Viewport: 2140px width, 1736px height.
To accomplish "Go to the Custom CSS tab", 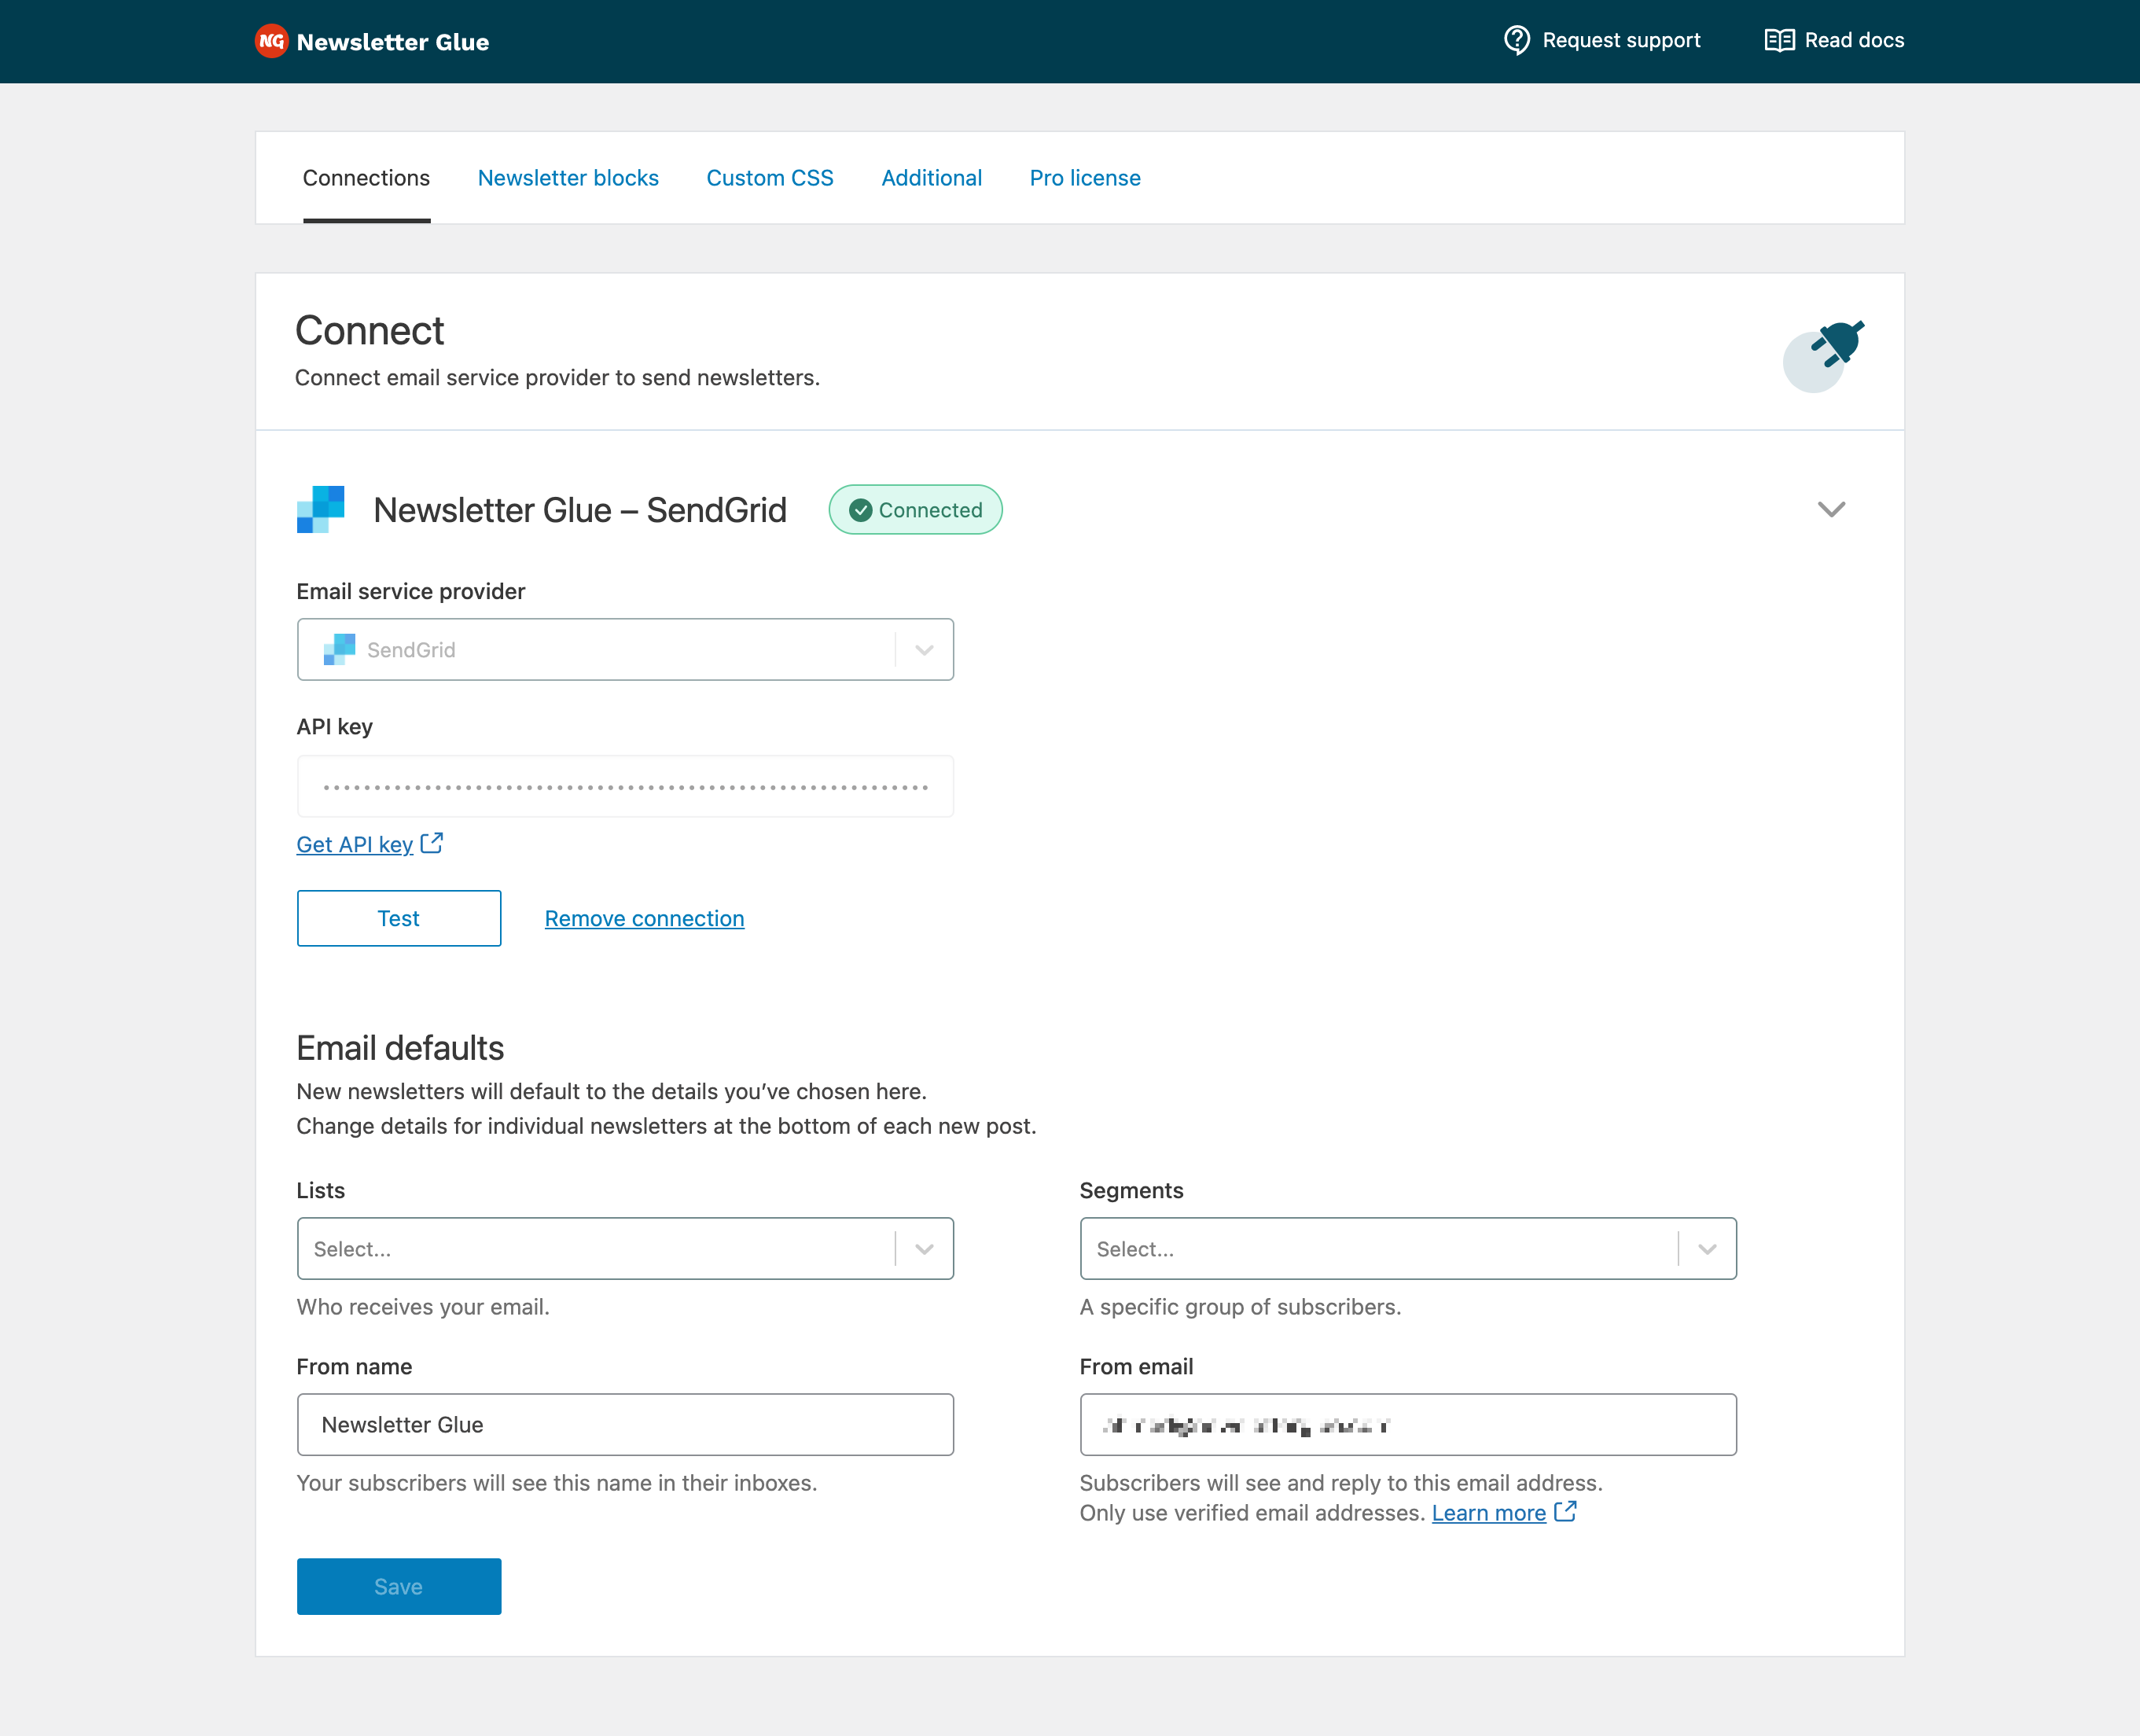I will [x=770, y=178].
